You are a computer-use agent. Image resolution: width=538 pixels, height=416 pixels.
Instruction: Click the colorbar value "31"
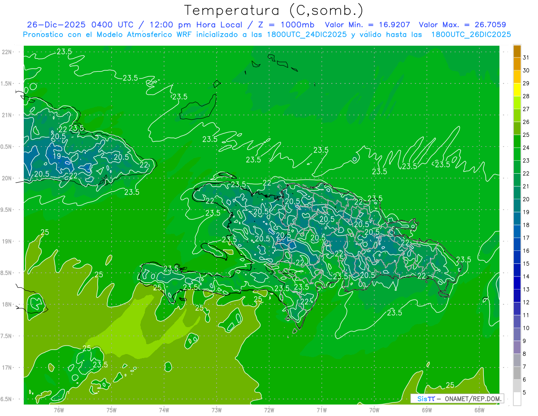526,57
